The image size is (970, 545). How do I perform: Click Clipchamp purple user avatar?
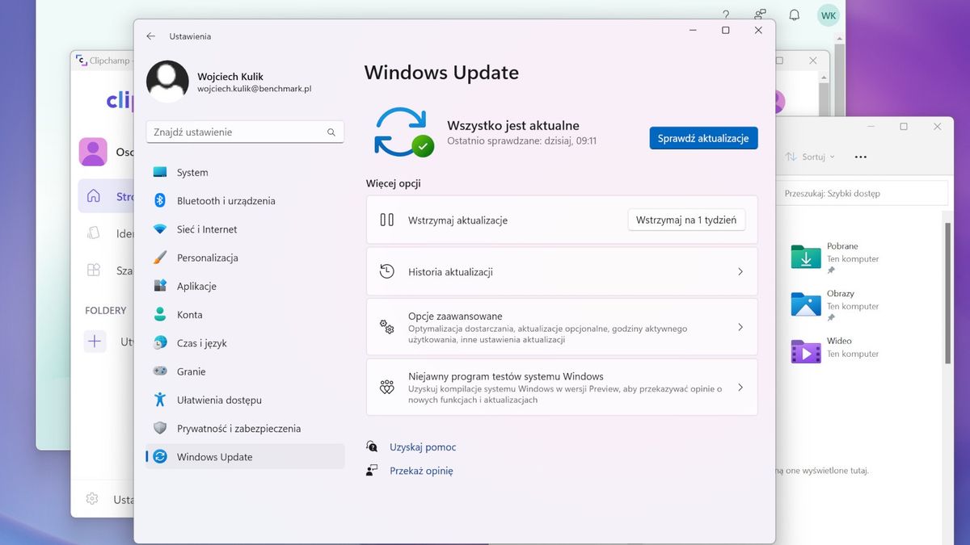[93, 152]
